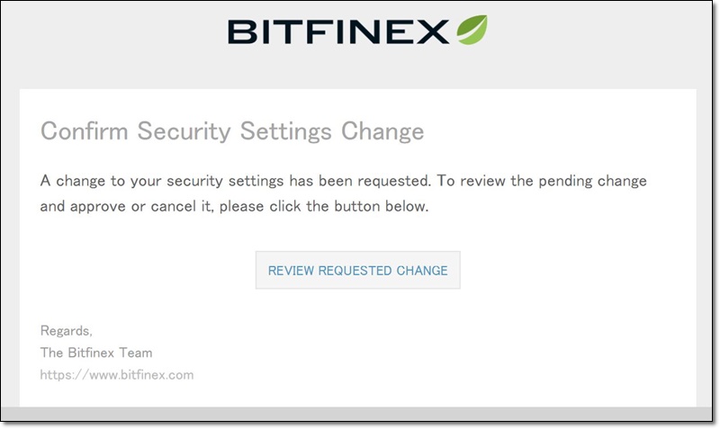Click the BITFINEX wordmark logo
The height and width of the screenshot is (429, 720).
click(338, 31)
